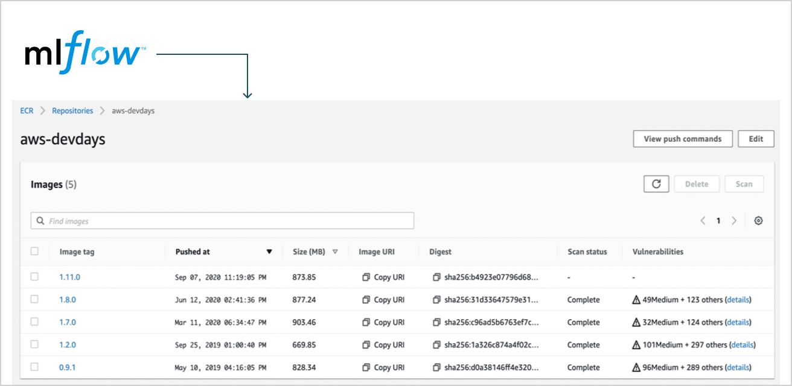Click the refresh images icon button
Screen dimensions: 792x386
coord(656,185)
